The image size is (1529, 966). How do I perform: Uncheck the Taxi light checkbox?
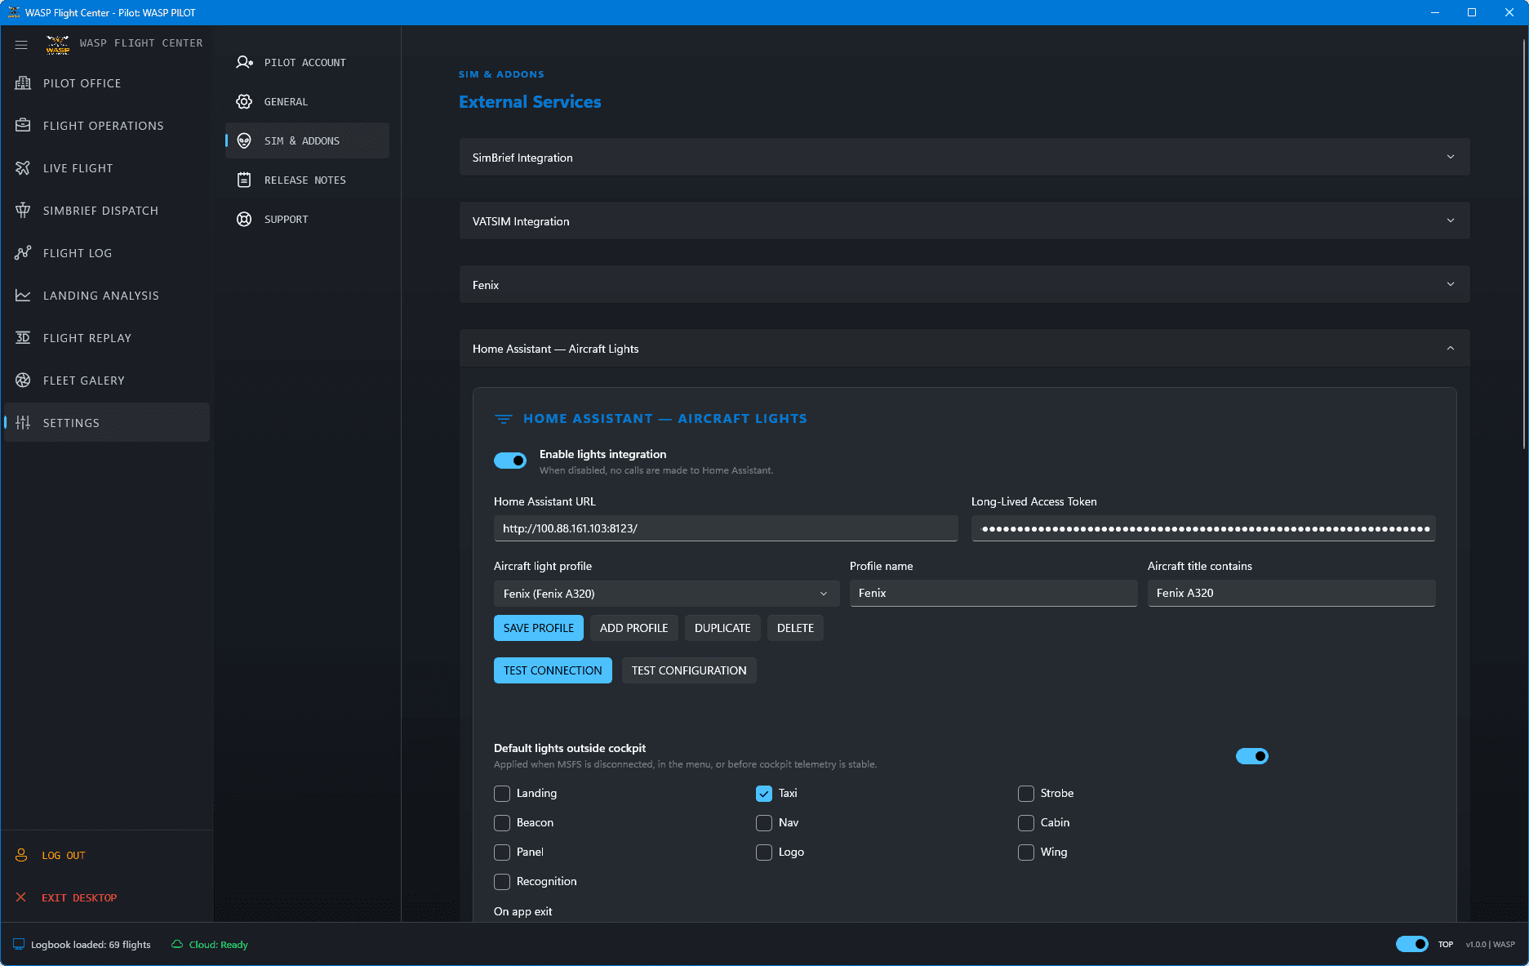(764, 794)
